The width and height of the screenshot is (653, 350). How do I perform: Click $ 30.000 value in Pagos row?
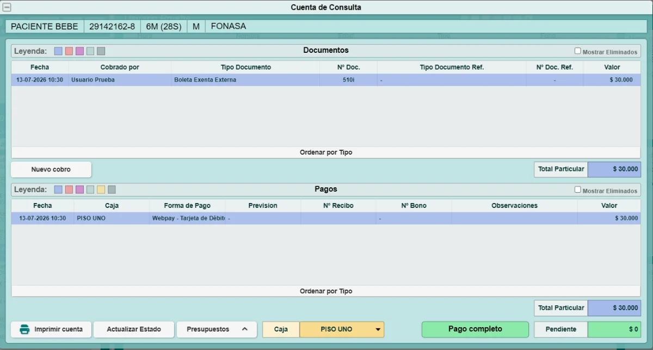point(609,218)
